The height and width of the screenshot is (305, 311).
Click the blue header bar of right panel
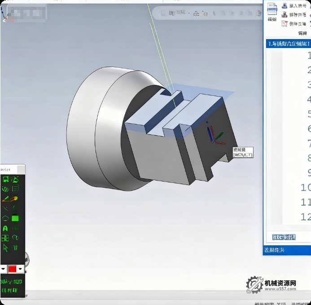point(287,44)
